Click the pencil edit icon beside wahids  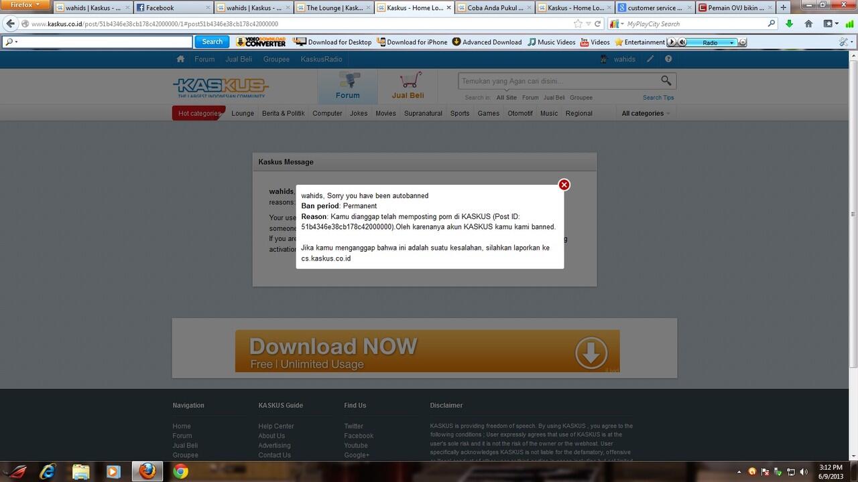[650, 59]
